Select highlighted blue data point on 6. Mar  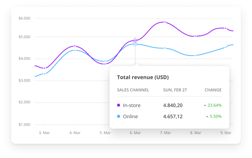tap(135, 44)
